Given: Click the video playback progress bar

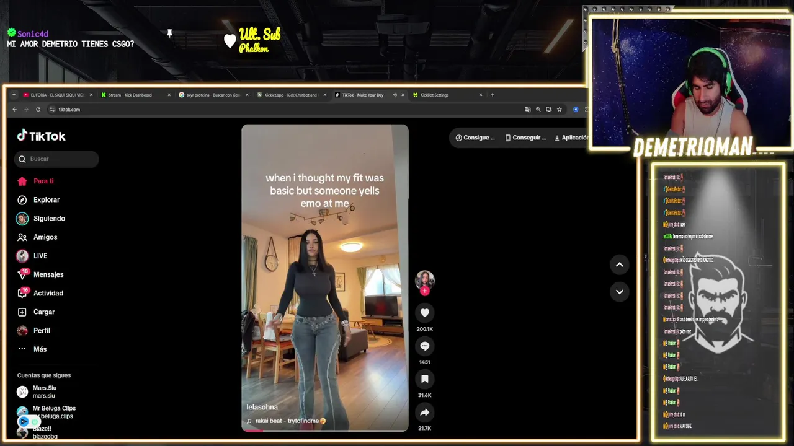Looking at the screenshot, I should [x=325, y=430].
